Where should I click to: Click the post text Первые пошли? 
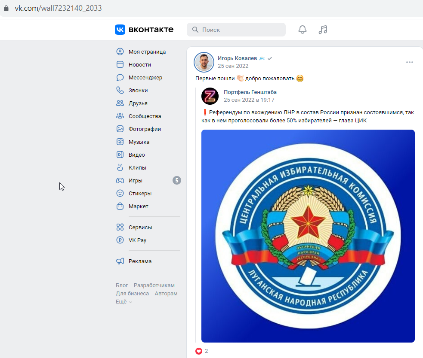(215, 78)
